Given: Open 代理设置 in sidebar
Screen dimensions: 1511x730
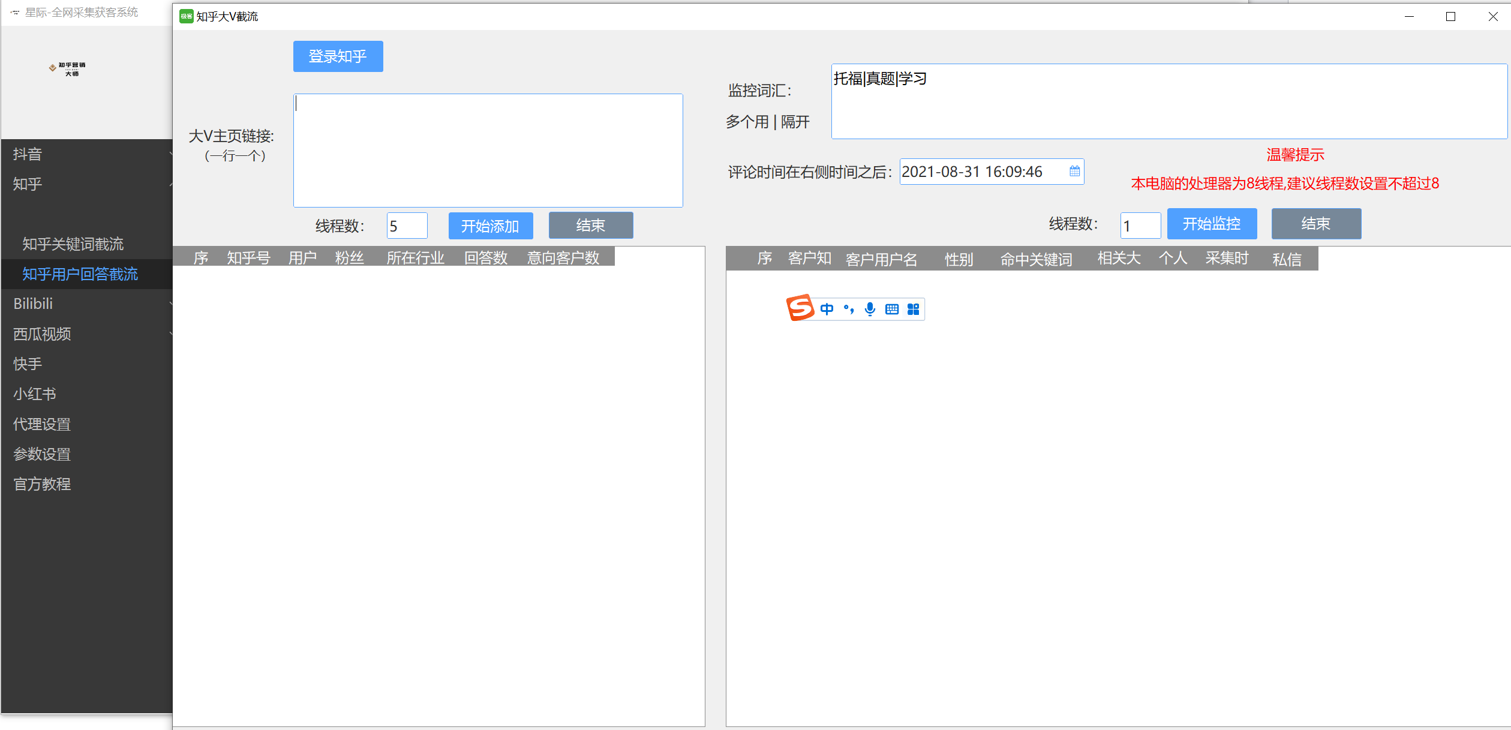Looking at the screenshot, I should 87,424.
